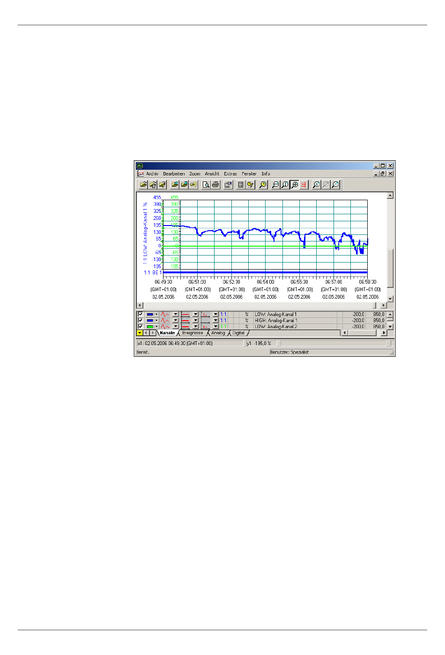
Task: Click the red curve icon in LOW Analog-Kanal 1 row
Action: click(165, 315)
